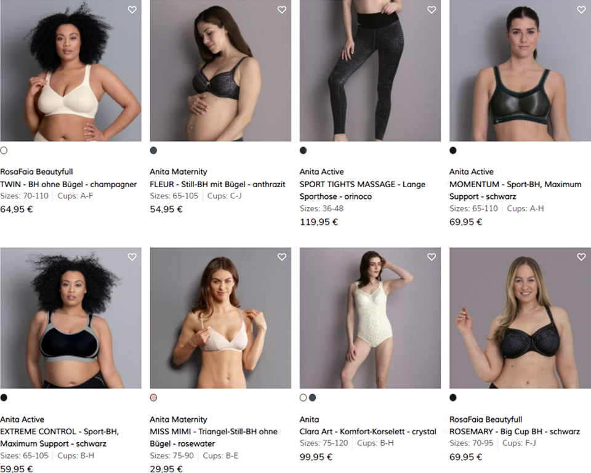Screen dimensions: 591x473
Task: Add FLEUR Still-BH to wishlist via heart
Action: click(281, 10)
